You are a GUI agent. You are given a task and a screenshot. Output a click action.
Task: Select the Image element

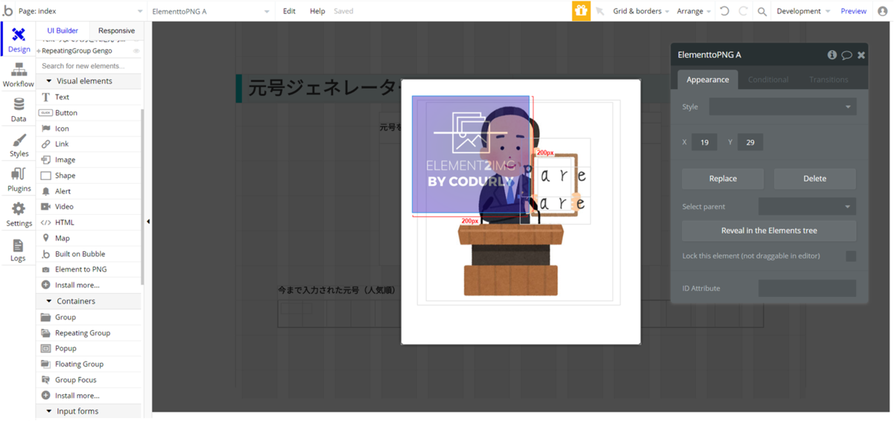pyautogui.click(x=89, y=159)
